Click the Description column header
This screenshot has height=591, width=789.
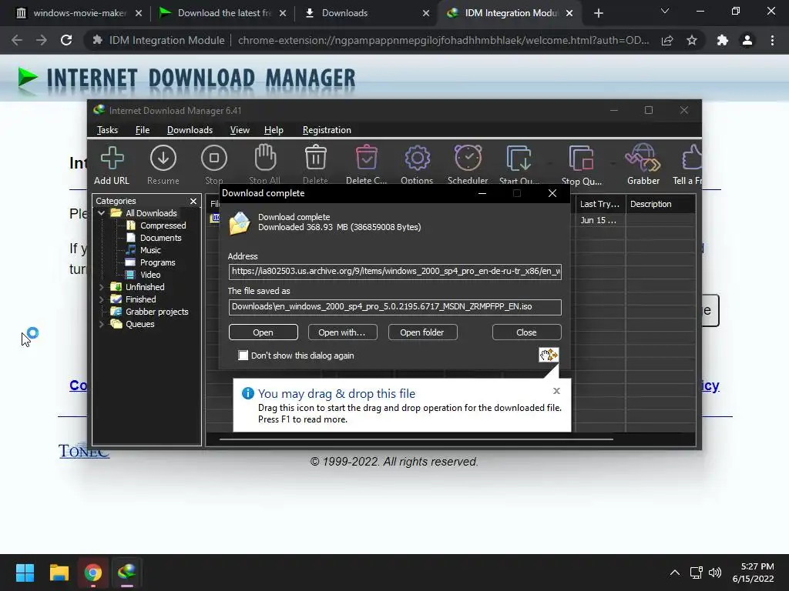click(660, 204)
